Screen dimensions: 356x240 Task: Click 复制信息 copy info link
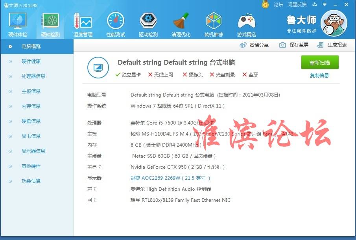(319, 76)
